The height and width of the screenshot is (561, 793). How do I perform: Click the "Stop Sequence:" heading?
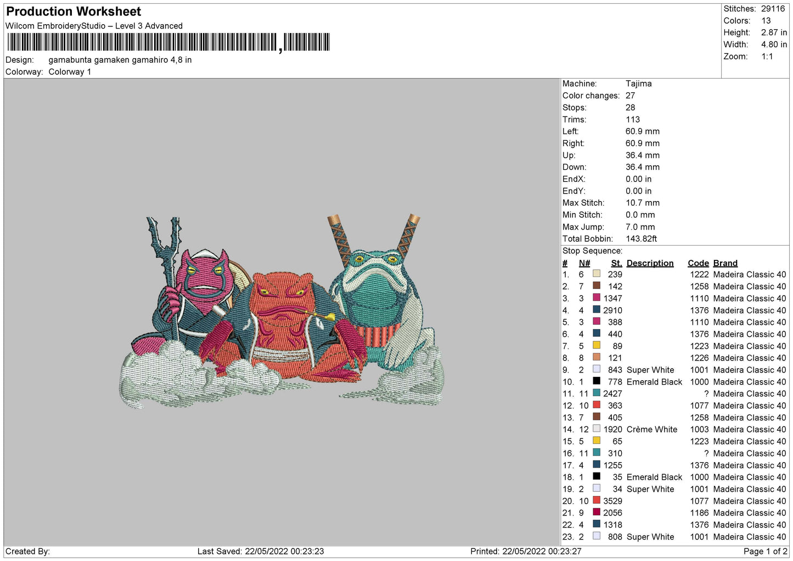pos(593,251)
